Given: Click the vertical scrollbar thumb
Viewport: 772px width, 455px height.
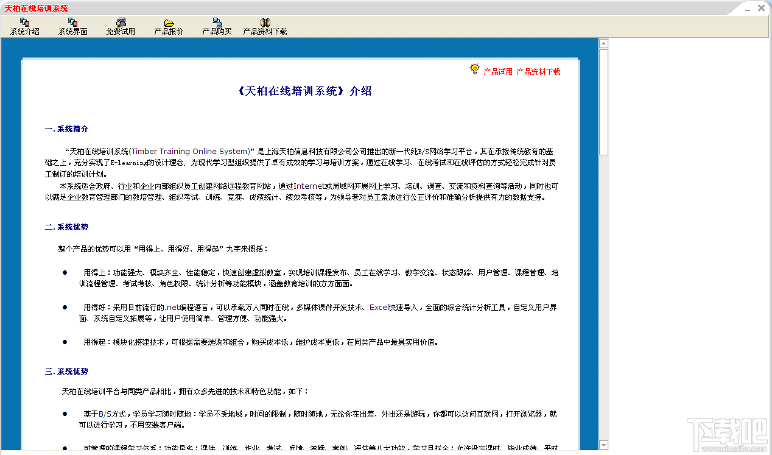Looking at the screenshot, I should (603, 102).
